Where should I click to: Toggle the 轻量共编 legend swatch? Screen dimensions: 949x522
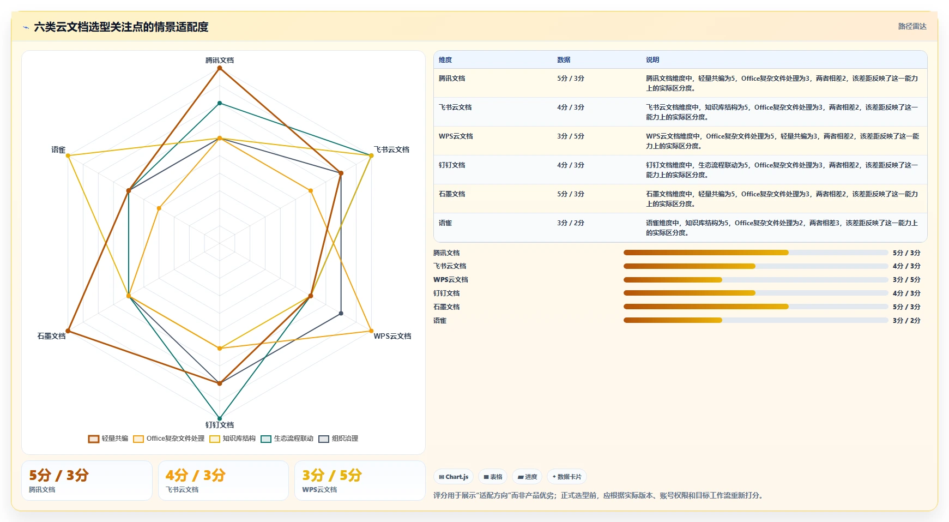click(x=94, y=439)
